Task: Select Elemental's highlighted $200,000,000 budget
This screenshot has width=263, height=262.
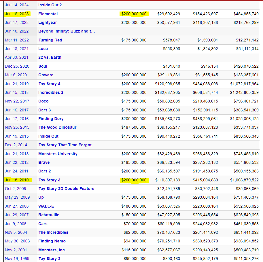Action: point(134,14)
